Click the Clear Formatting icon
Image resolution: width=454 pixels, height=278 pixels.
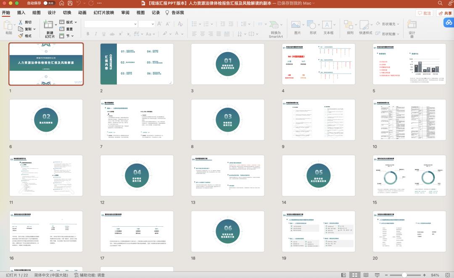(x=180, y=24)
